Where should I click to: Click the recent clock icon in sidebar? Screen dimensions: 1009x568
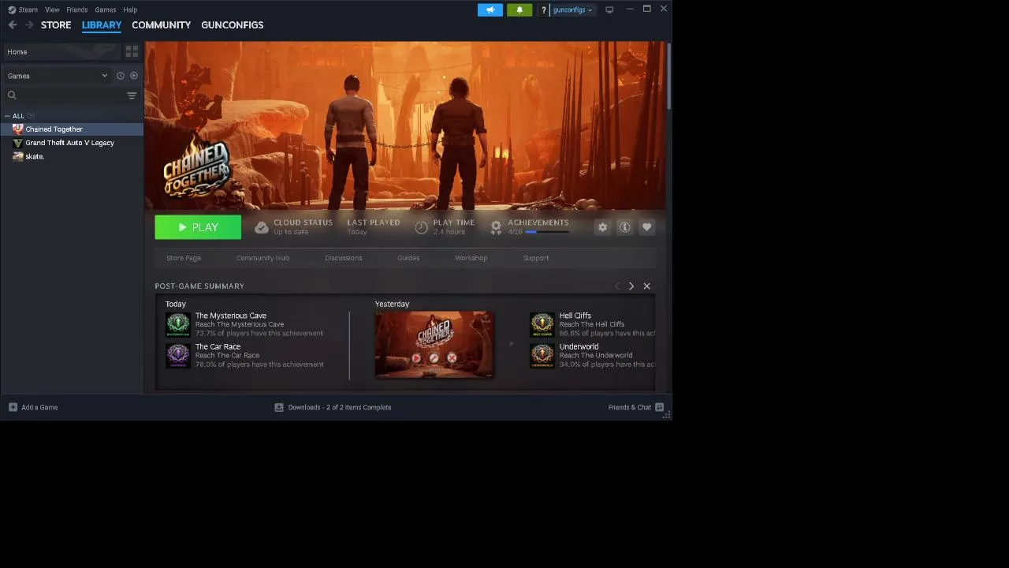(121, 76)
